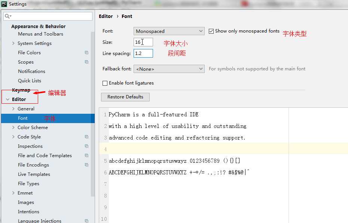This screenshot has height=223, width=348.
Task: Click the project-level icon beside File and Code Templates
Action: click(x=86, y=155)
